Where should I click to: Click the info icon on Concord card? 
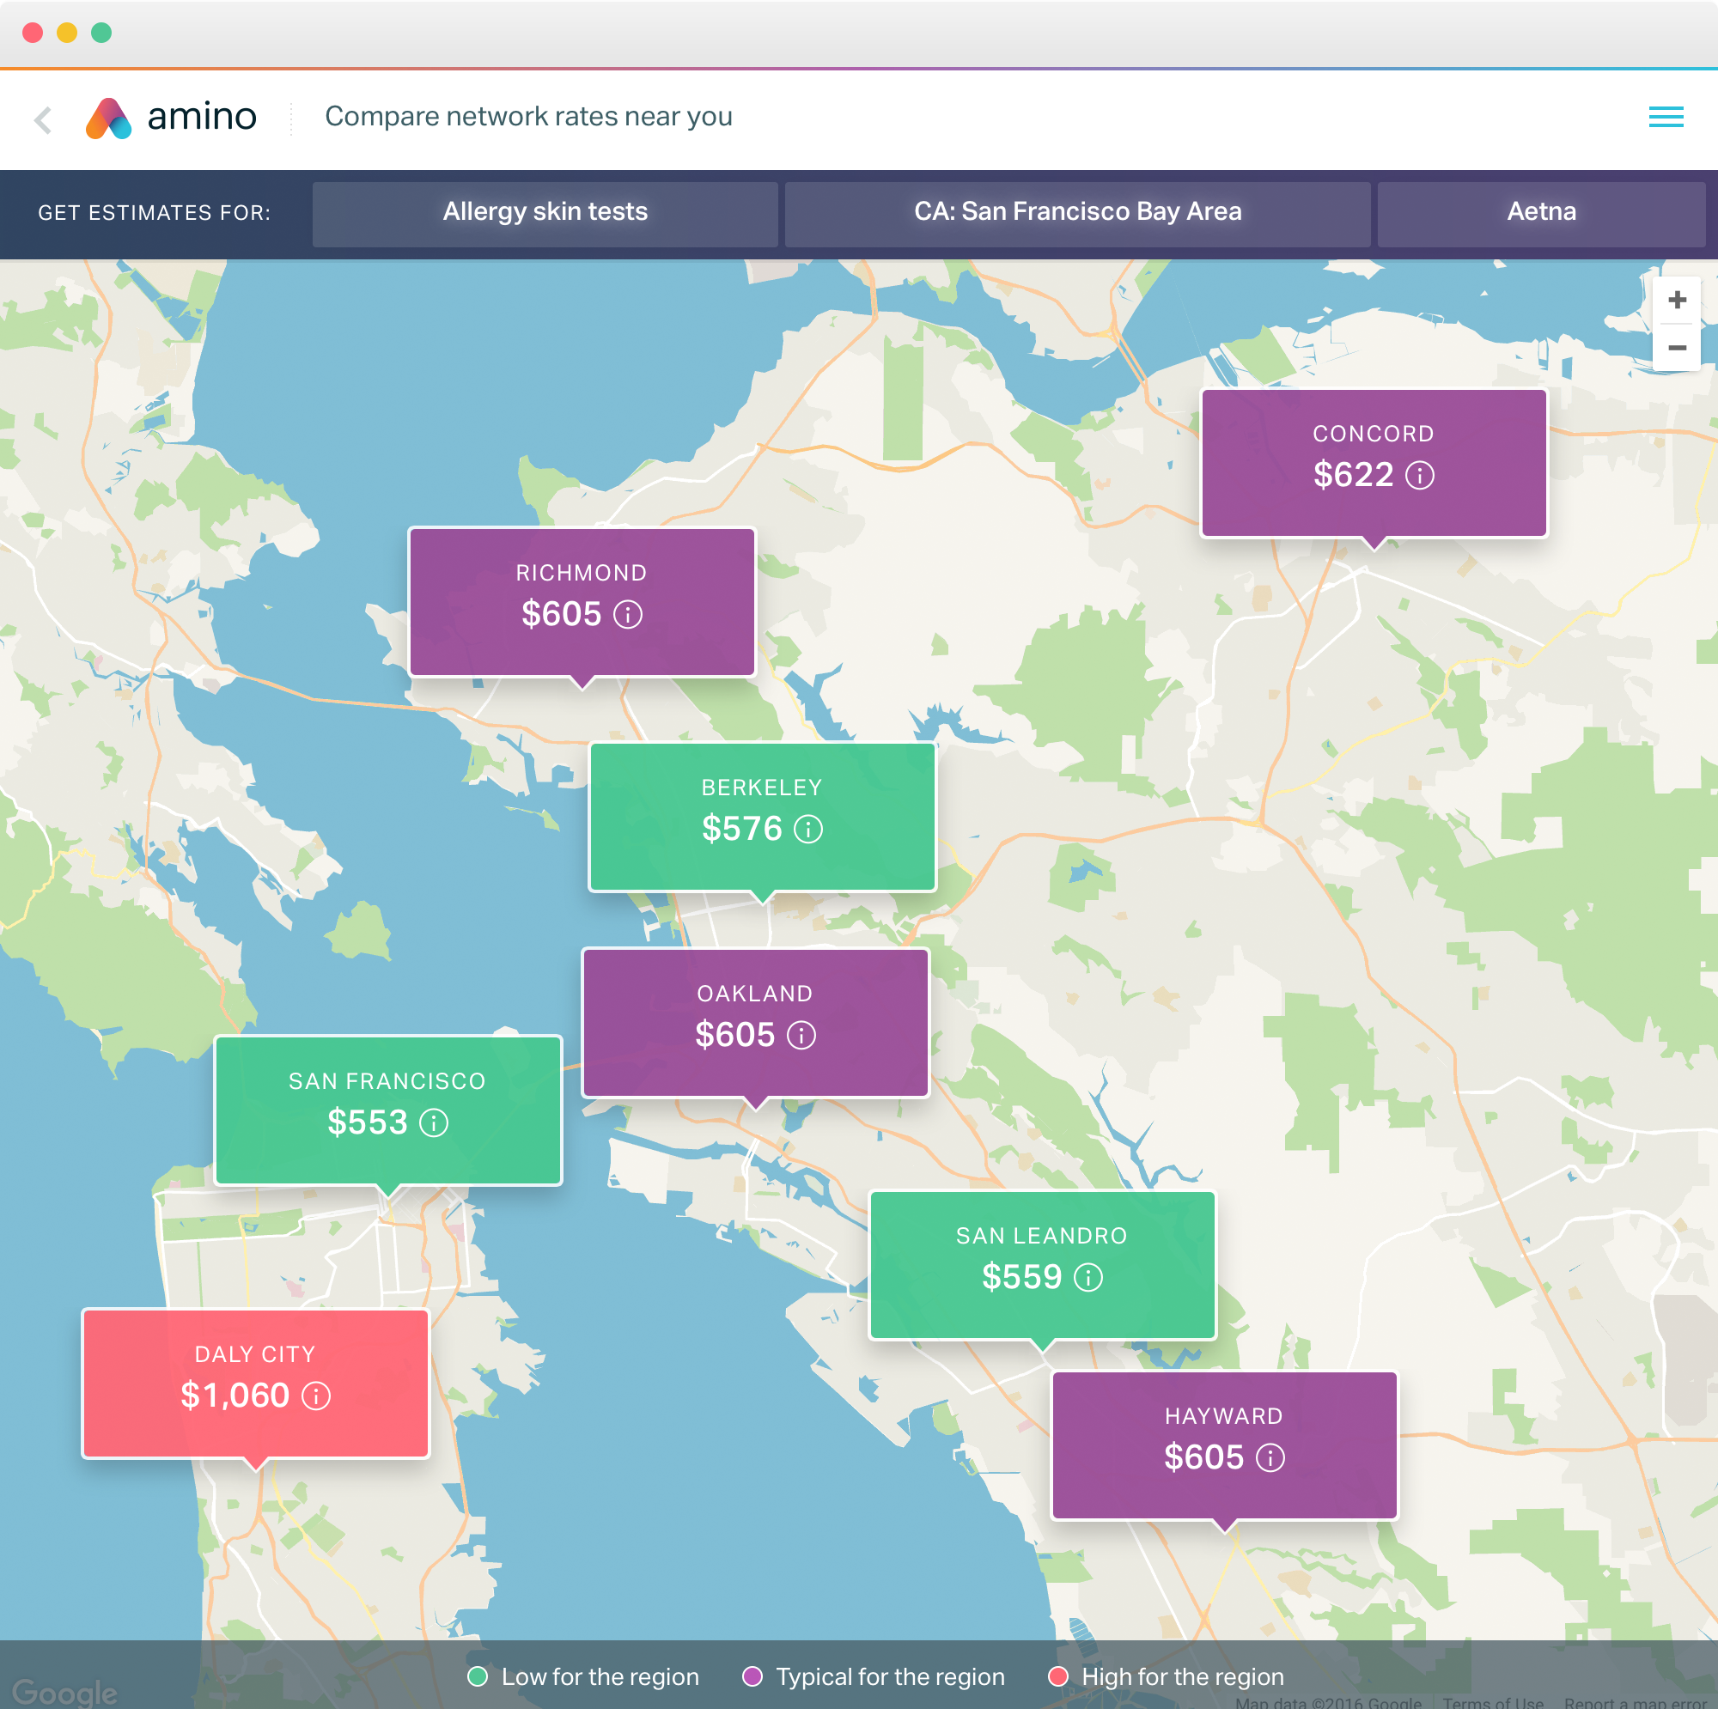tap(1419, 476)
